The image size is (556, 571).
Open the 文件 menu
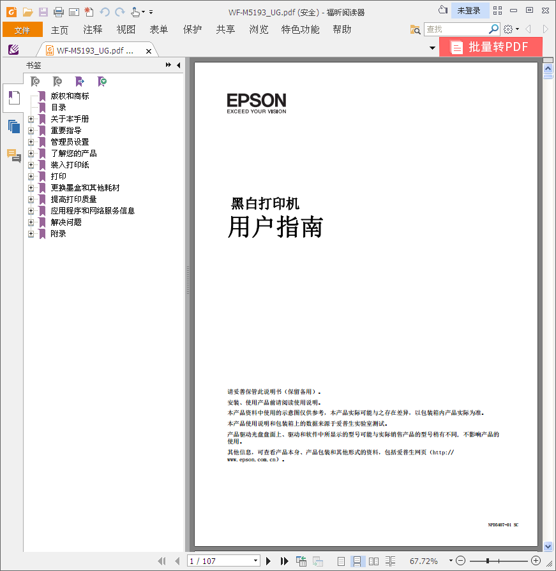(22, 29)
